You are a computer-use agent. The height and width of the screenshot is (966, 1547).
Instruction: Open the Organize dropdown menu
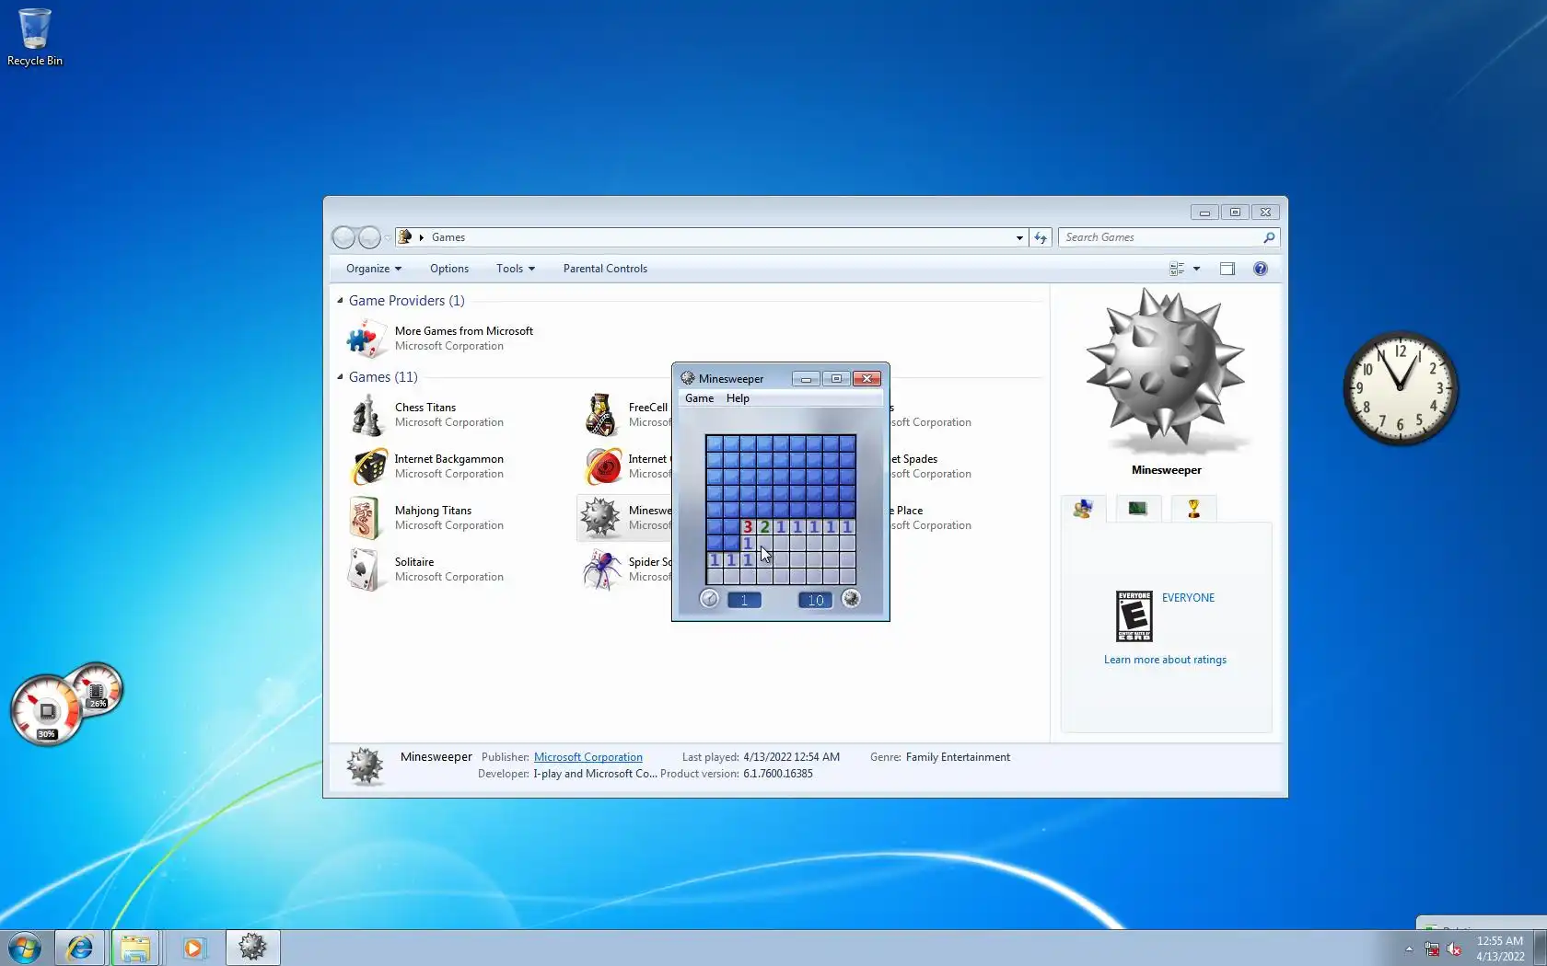click(374, 269)
